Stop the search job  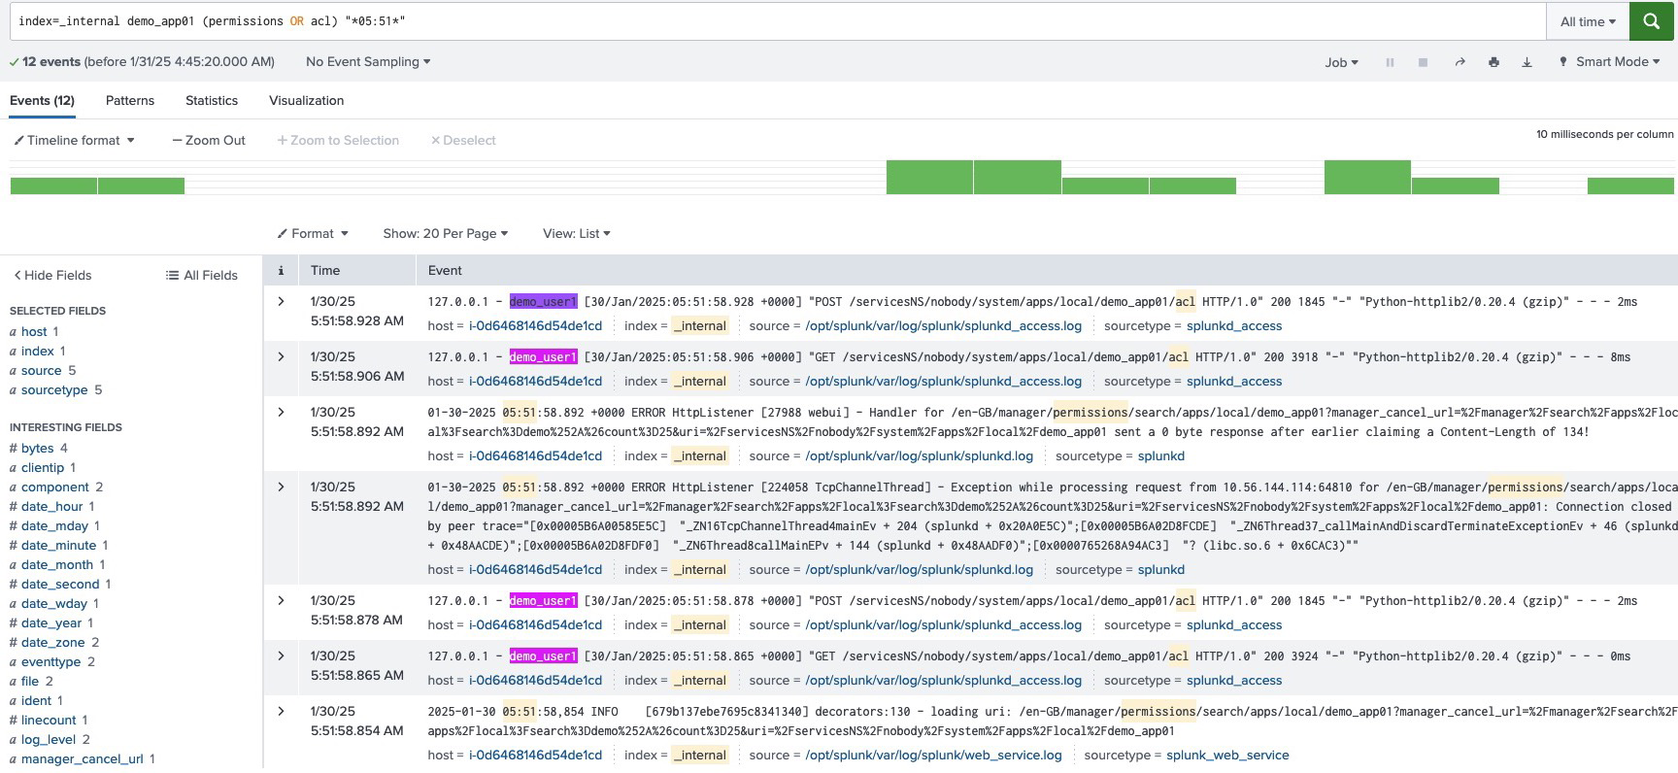click(1423, 62)
